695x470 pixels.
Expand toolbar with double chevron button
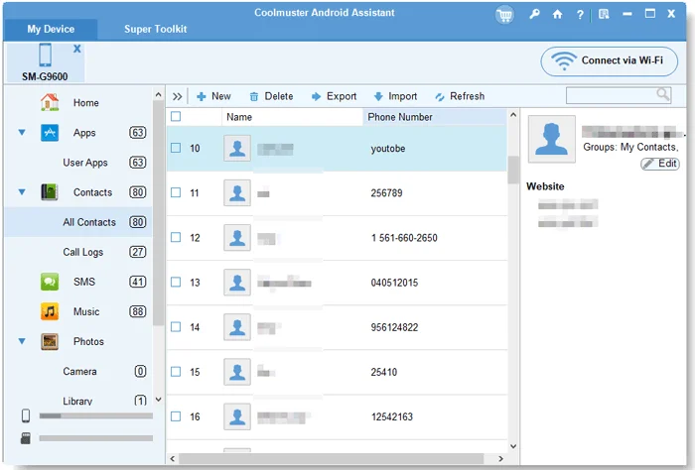tap(178, 96)
